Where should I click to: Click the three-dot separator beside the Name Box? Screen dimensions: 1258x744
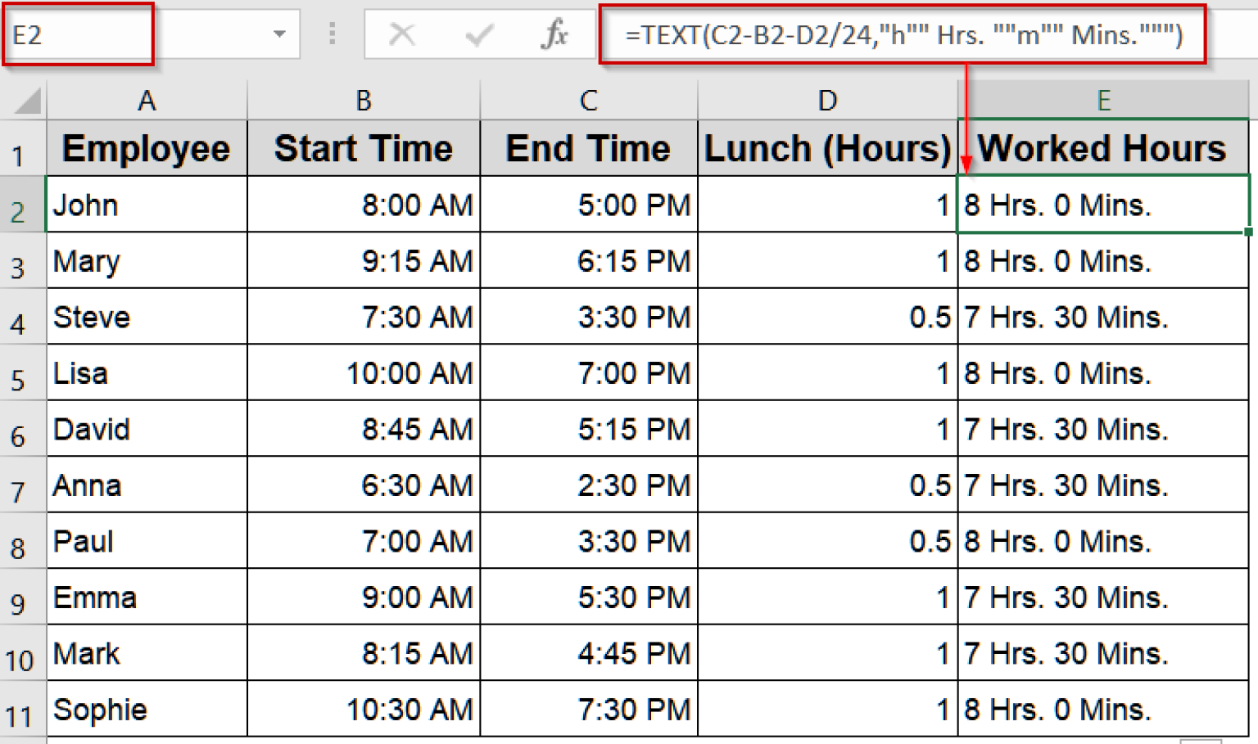click(x=333, y=34)
